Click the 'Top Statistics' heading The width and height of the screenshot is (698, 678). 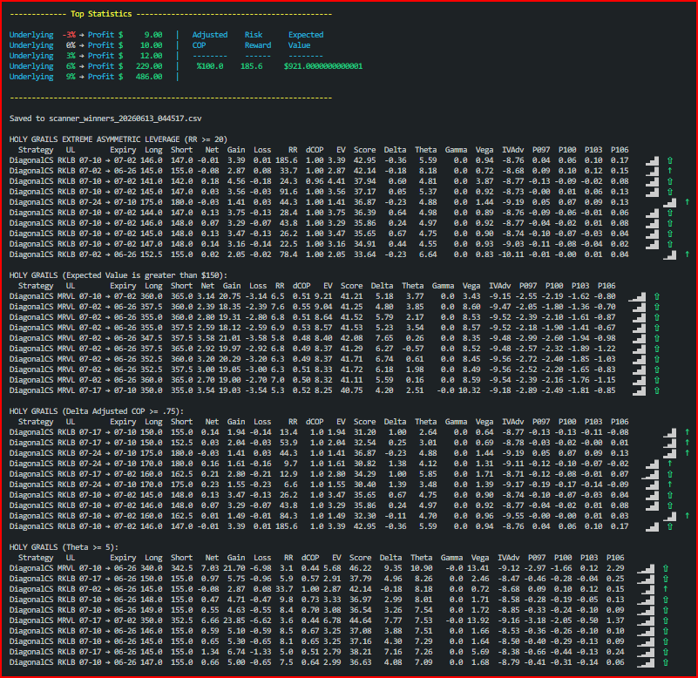click(101, 14)
